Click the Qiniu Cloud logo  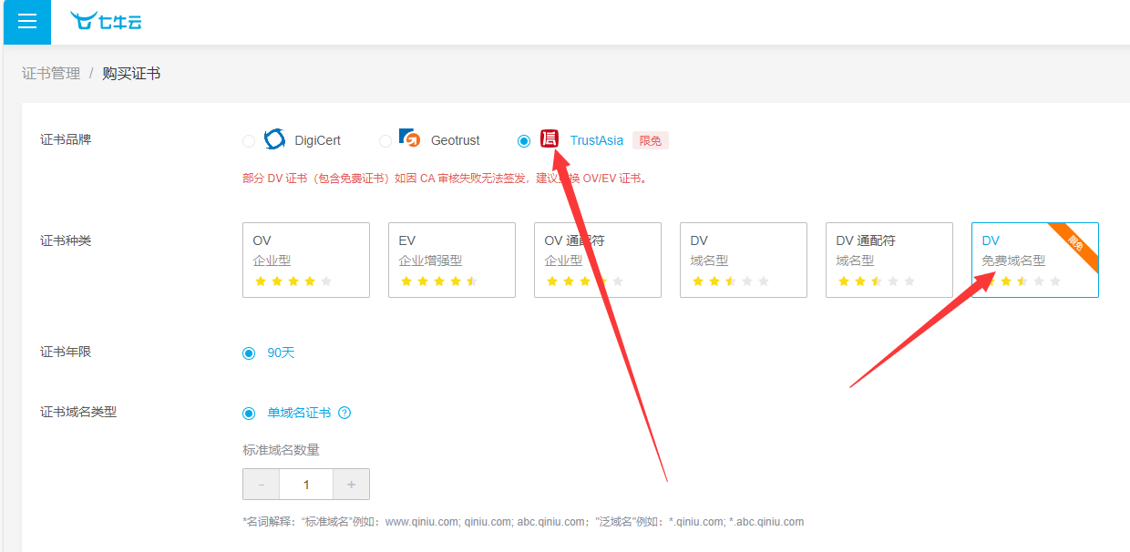(x=106, y=21)
